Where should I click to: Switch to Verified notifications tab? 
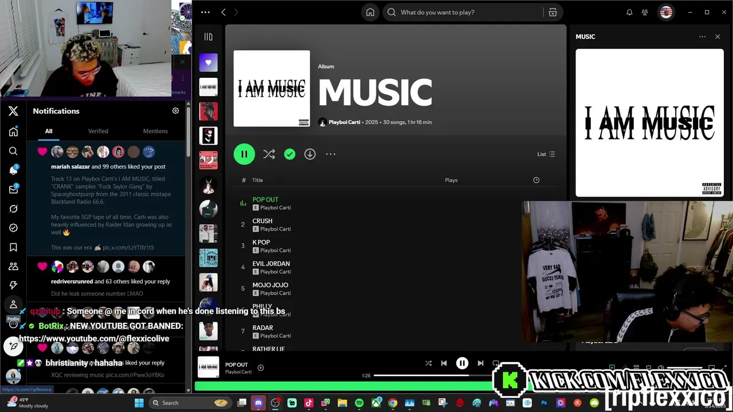pyautogui.click(x=98, y=131)
